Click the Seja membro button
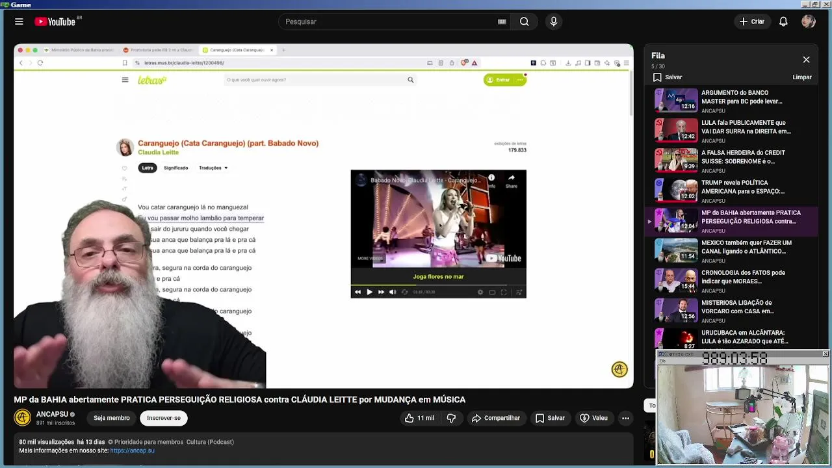This screenshot has width=832, height=468. point(111,418)
